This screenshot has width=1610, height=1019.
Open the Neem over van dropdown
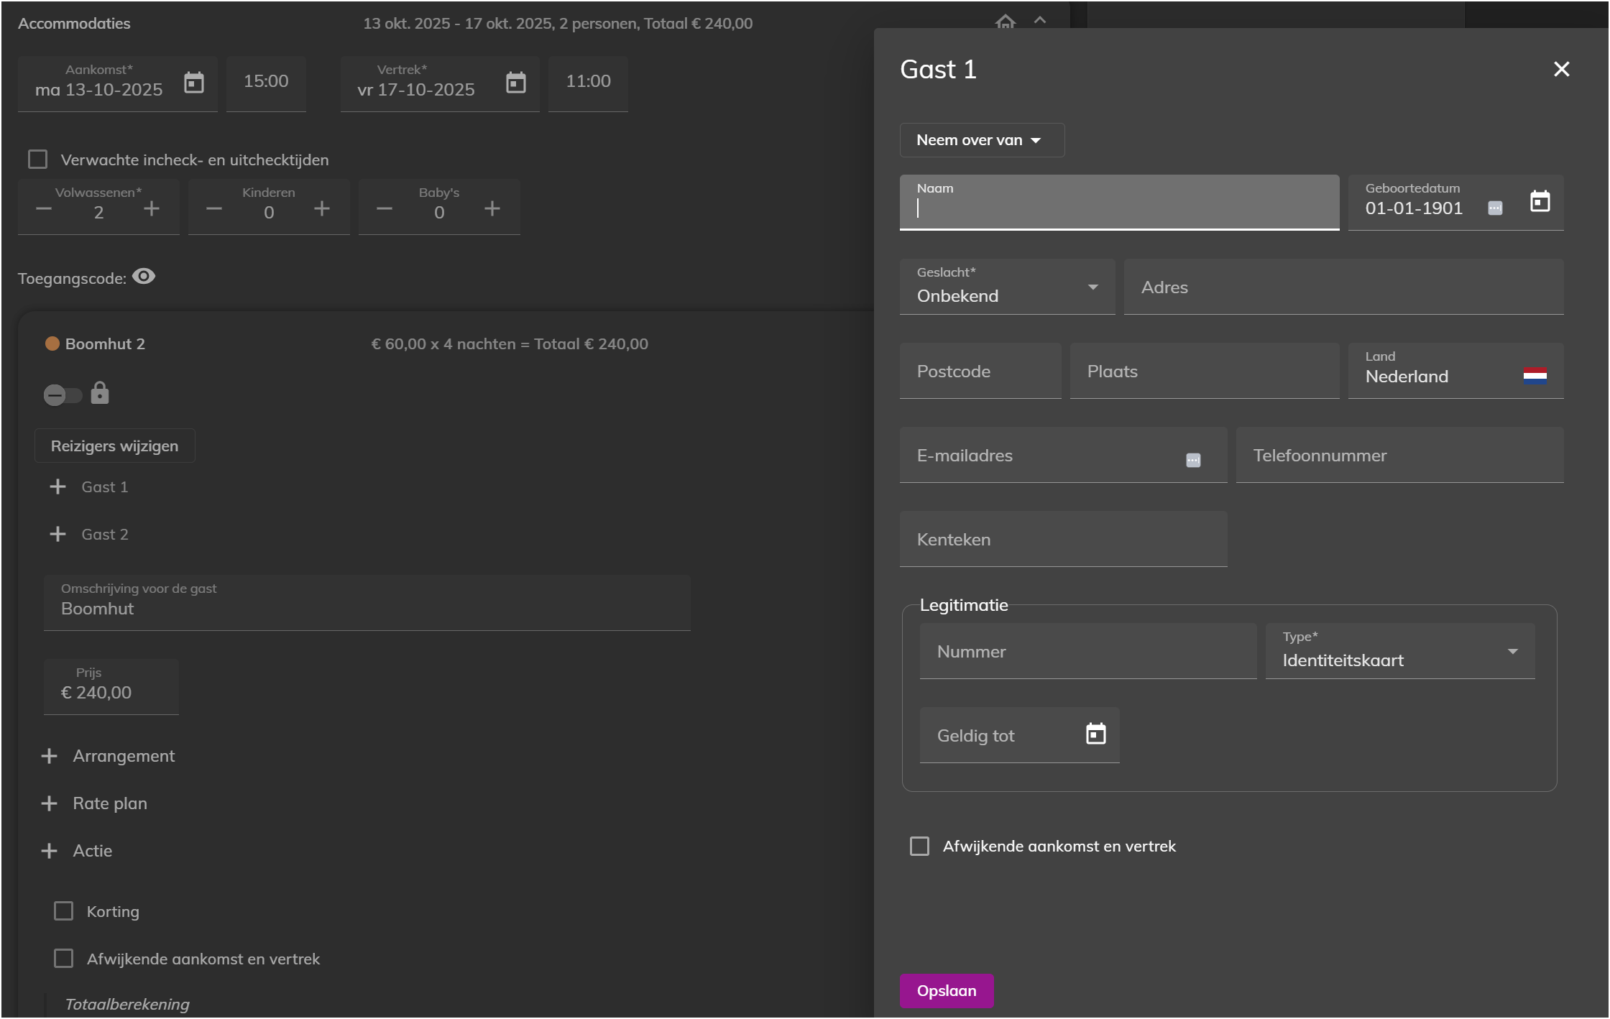click(x=981, y=140)
